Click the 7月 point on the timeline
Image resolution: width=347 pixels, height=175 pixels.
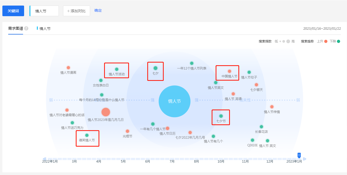coord(172,159)
